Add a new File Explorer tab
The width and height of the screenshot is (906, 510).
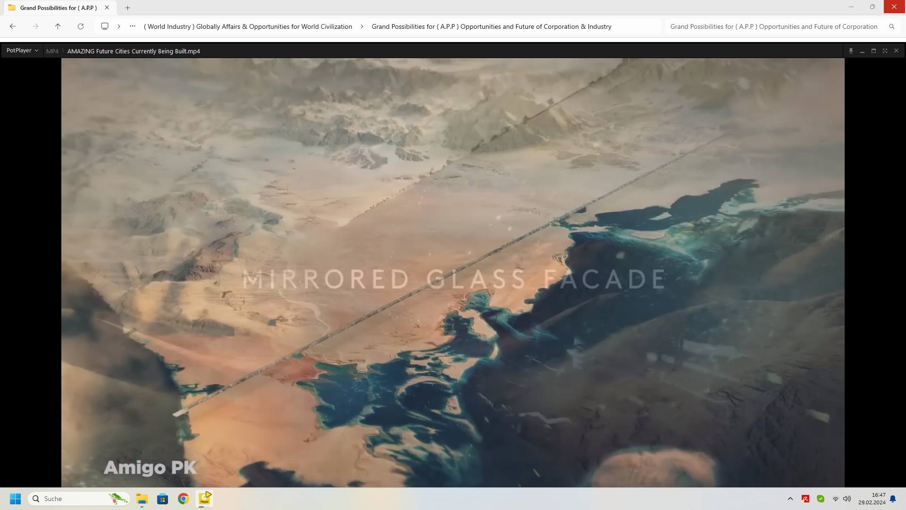(x=127, y=8)
